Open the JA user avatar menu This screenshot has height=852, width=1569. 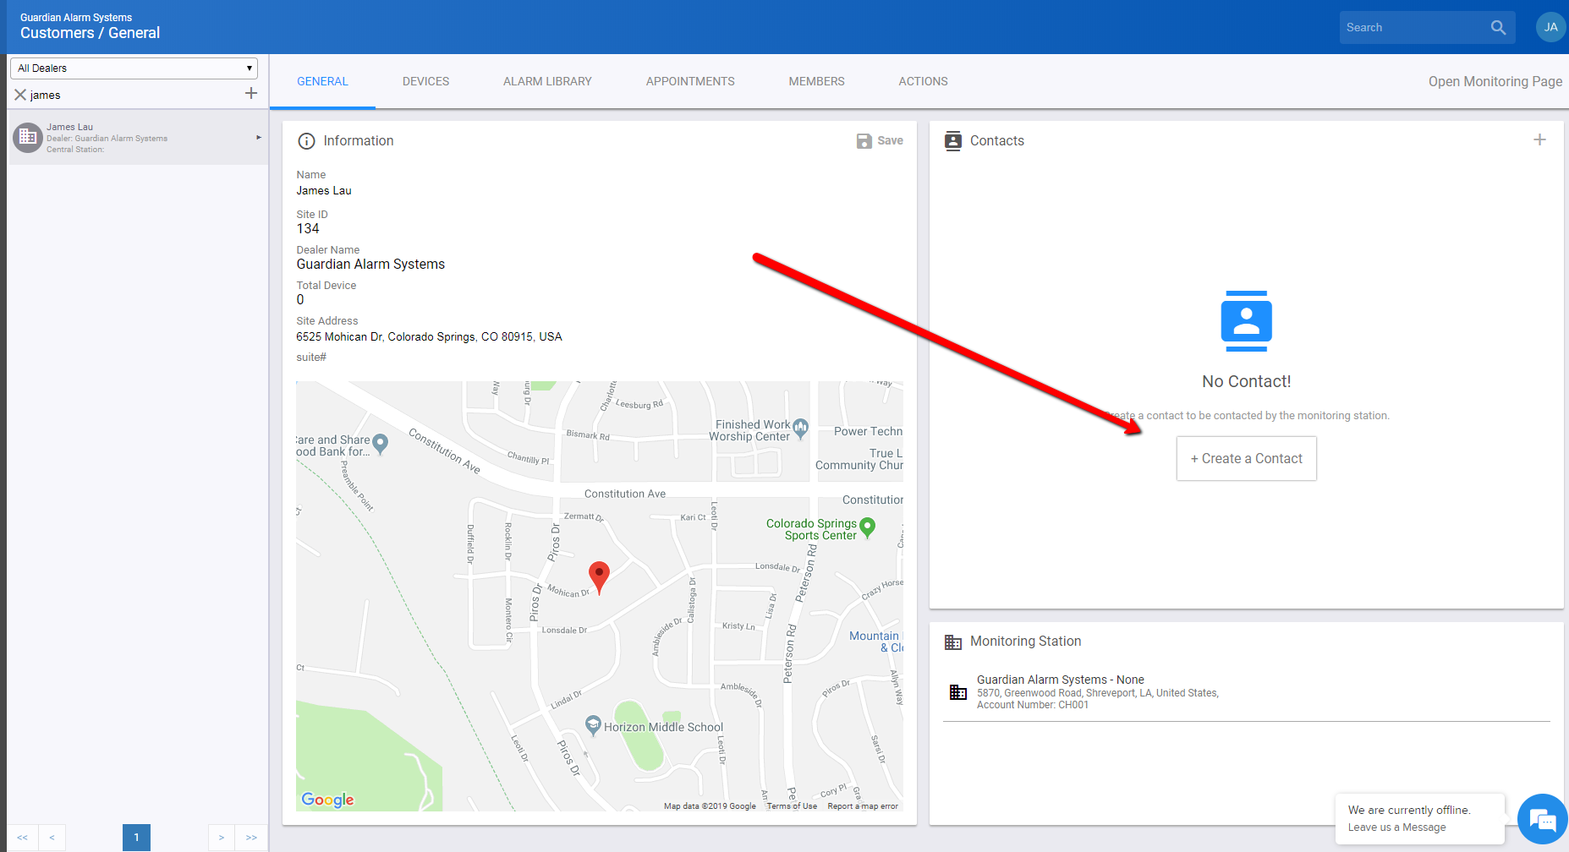pos(1550,27)
